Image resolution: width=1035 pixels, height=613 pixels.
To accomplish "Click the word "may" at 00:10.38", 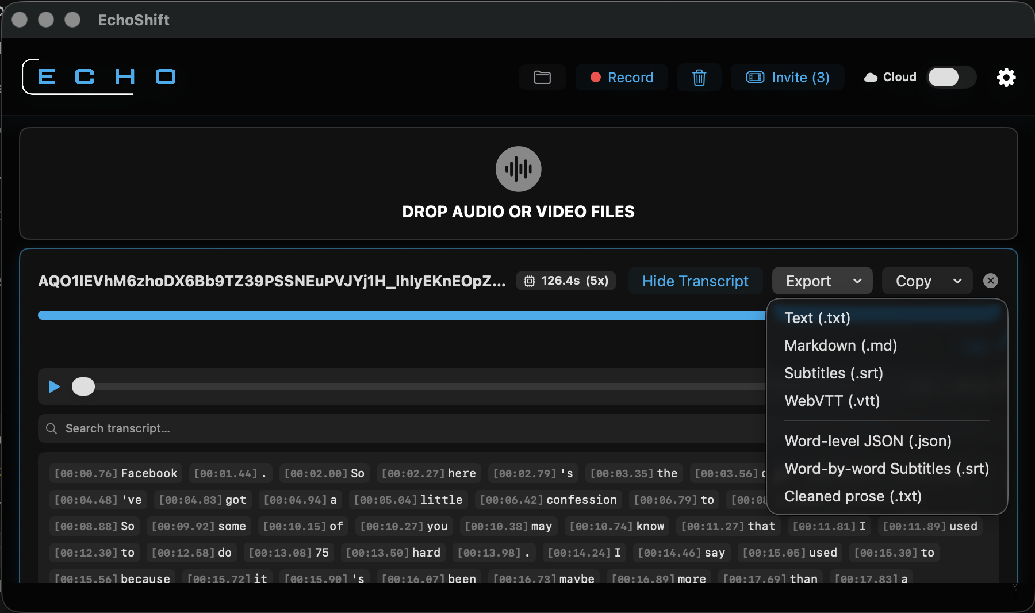I will click(x=508, y=526).
